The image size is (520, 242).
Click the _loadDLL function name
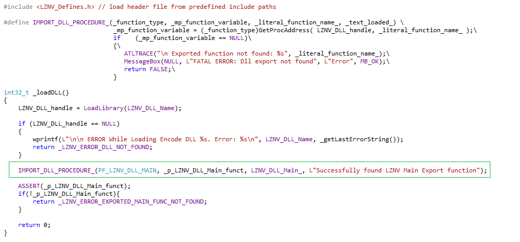point(47,92)
